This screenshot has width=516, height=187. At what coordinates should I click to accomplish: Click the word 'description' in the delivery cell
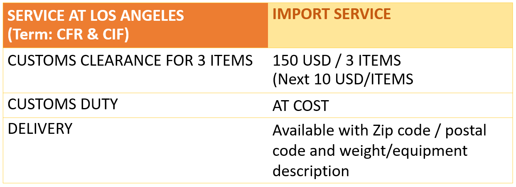tap(310, 170)
